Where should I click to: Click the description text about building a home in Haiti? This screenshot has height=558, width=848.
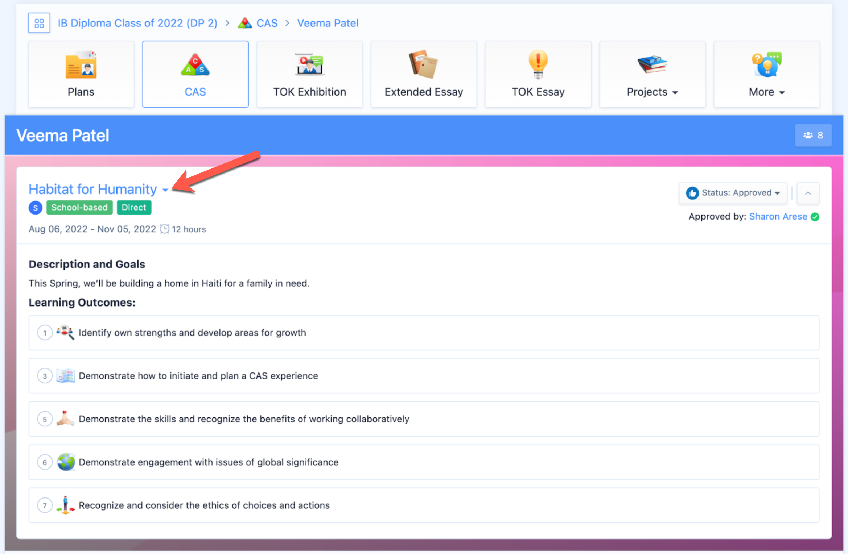tap(169, 283)
